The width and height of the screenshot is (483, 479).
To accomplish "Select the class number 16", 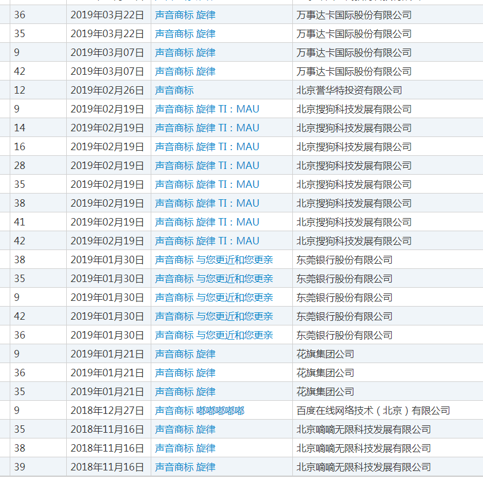I will pos(19,146).
